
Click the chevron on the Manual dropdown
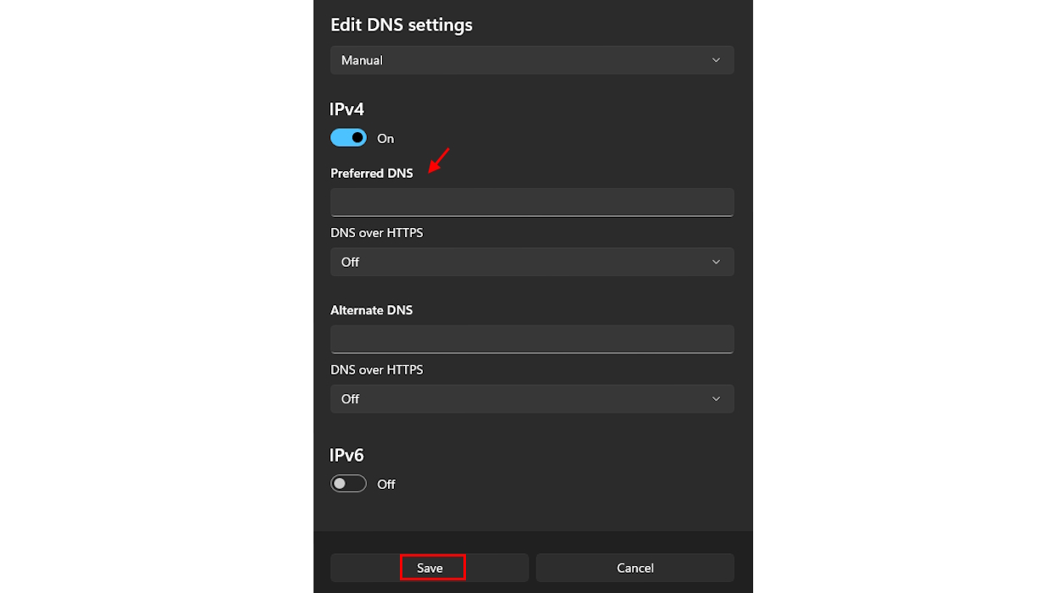tap(716, 59)
